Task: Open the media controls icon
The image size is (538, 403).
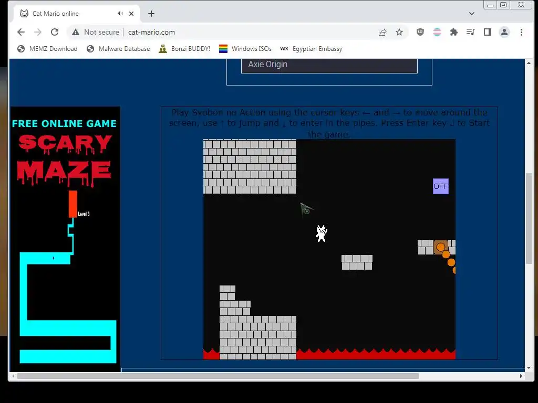Action: coord(471,32)
